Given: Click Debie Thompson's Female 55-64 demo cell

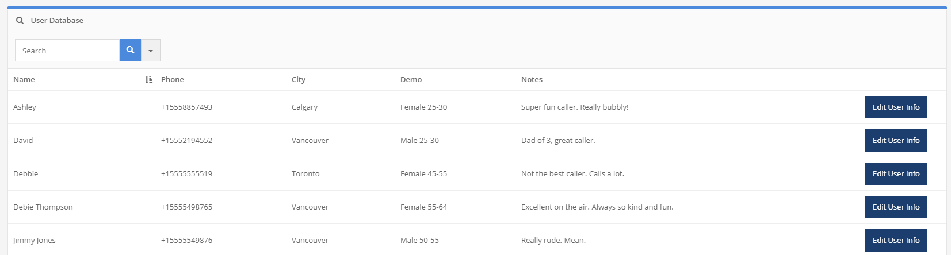Looking at the screenshot, I should click(x=423, y=207).
